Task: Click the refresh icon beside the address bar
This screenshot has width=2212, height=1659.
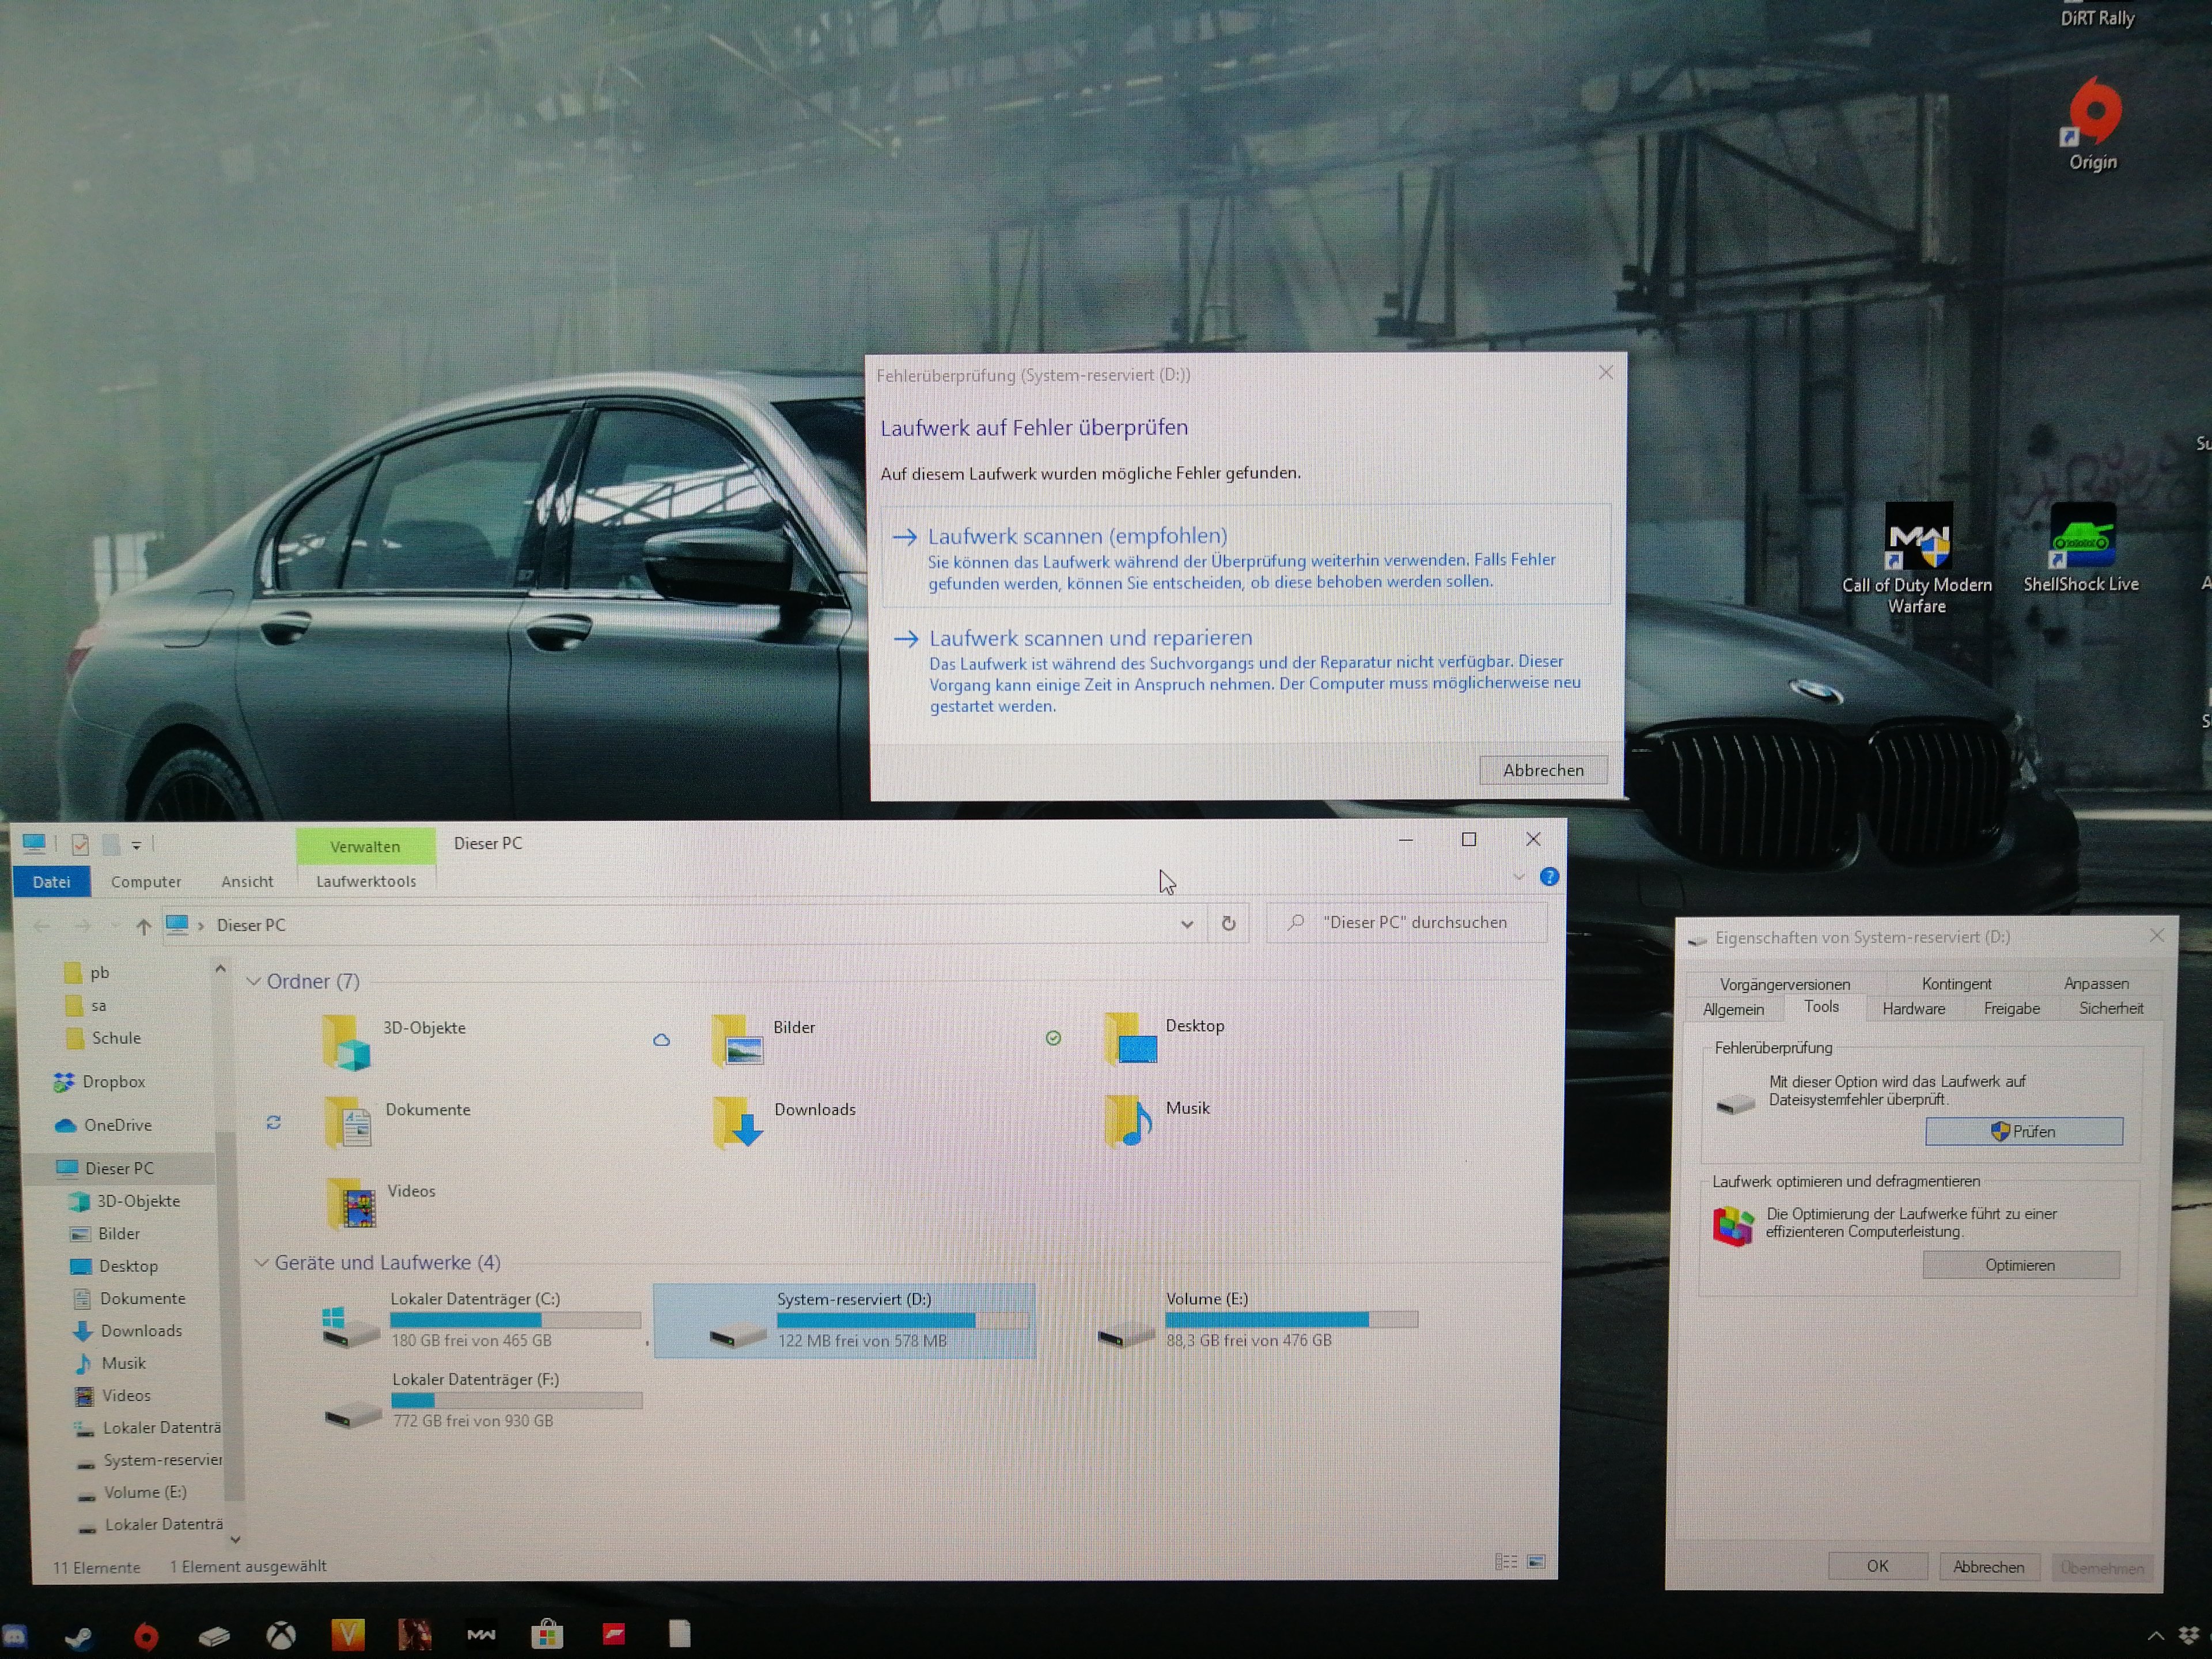Action: (x=1228, y=924)
